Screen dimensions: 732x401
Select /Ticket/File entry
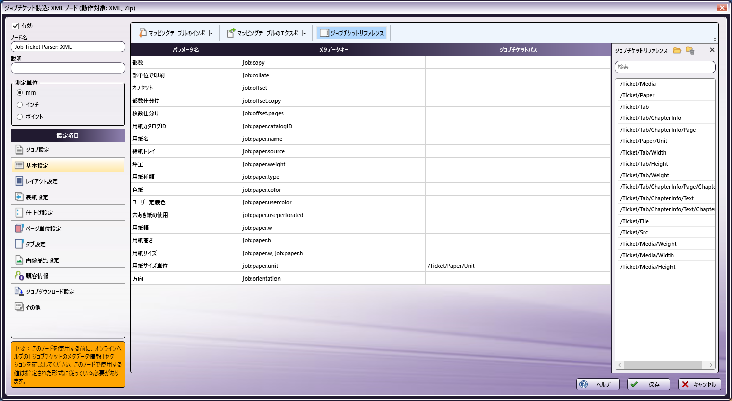pos(666,221)
